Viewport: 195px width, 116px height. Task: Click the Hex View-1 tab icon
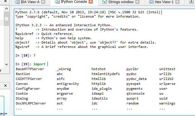151,2
